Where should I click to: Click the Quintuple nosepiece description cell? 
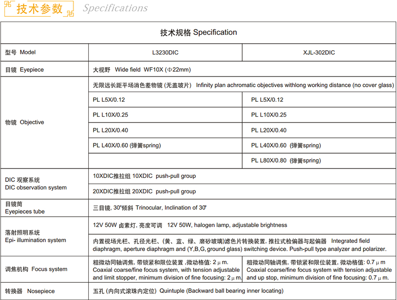click(x=188, y=291)
